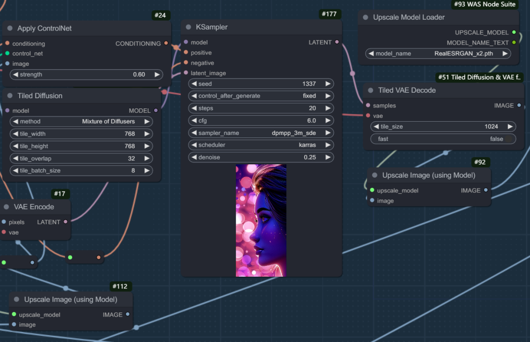Click the KSampler LATENT output socket

[x=337, y=42]
